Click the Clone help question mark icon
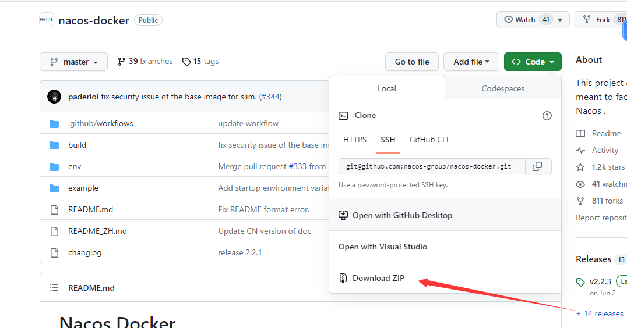The height and width of the screenshot is (328, 627). pos(547,116)
